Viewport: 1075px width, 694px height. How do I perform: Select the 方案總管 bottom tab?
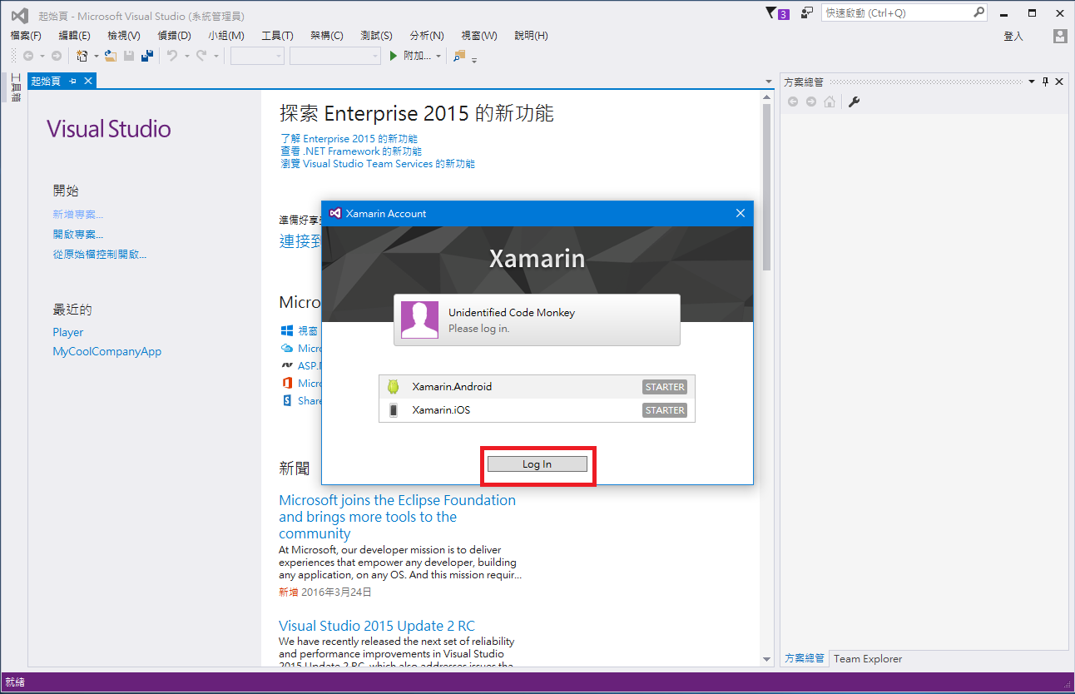coord(804,658)
